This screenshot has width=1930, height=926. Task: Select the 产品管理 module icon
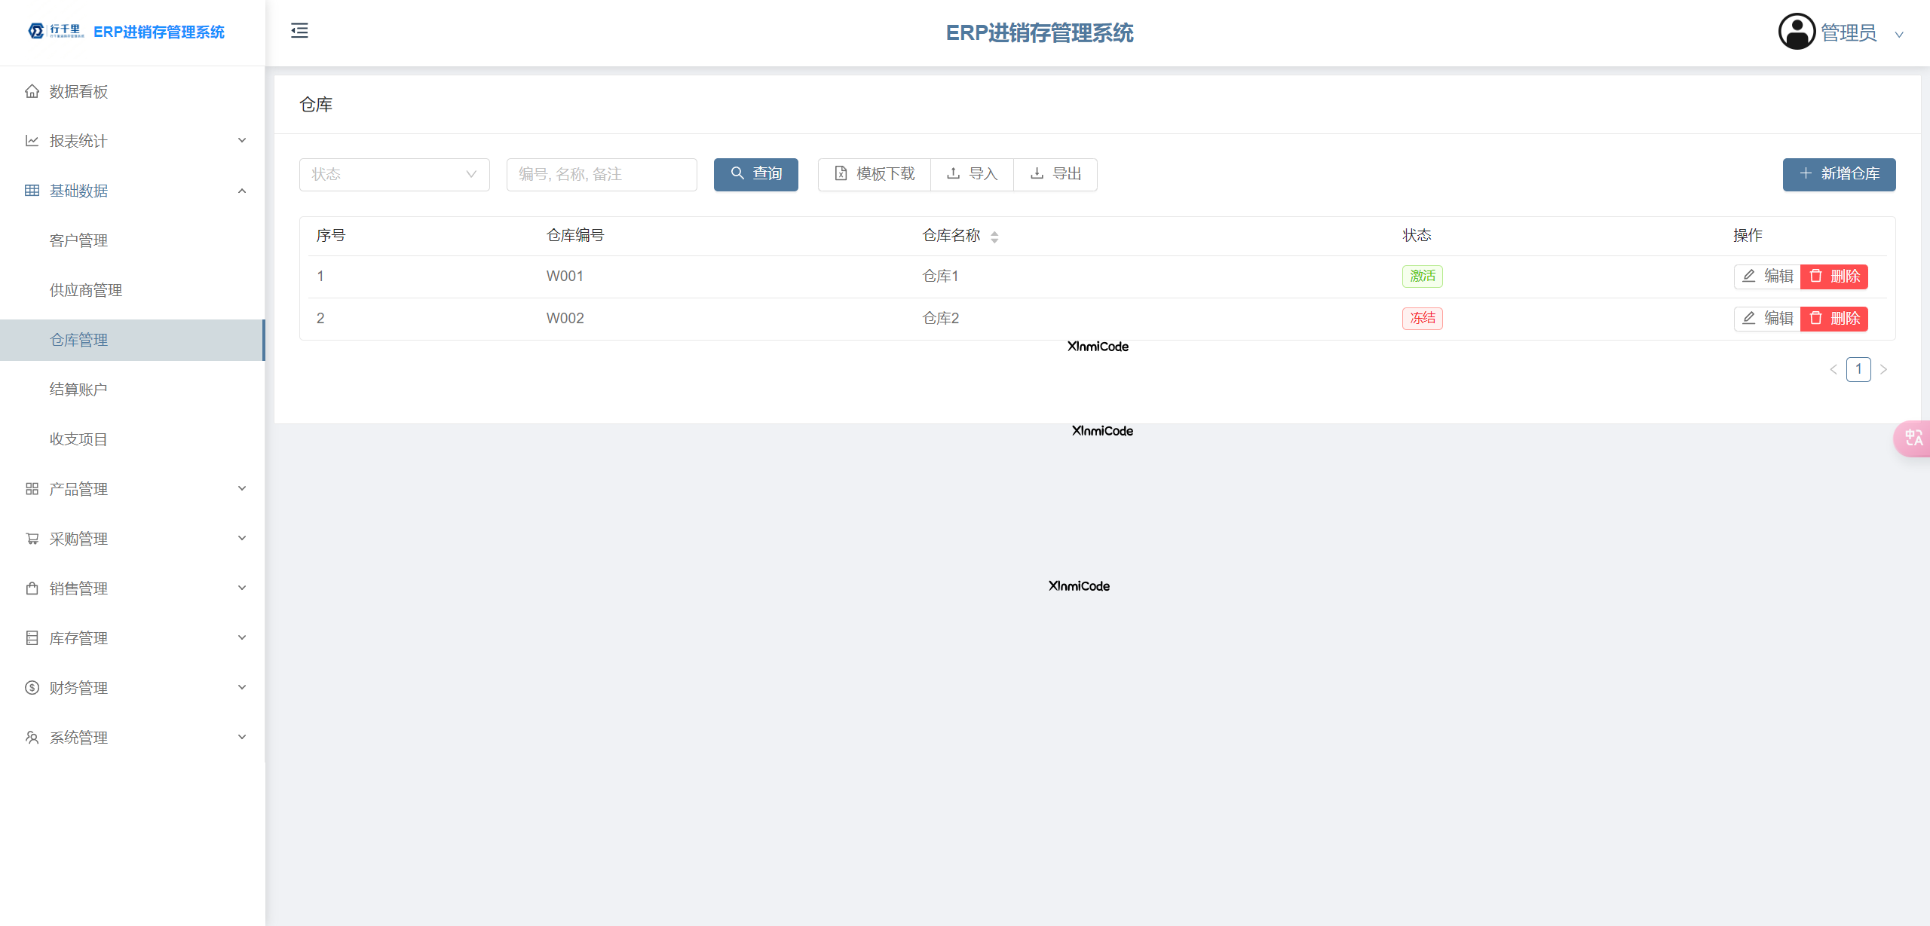(x=32, y=488)
